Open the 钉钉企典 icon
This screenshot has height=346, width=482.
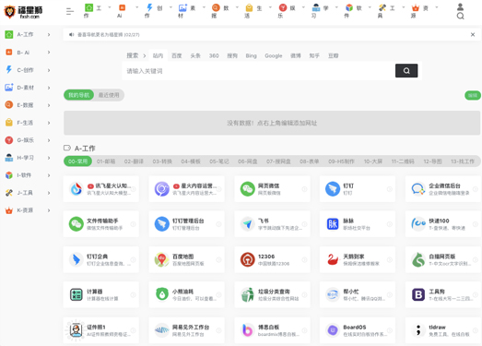(76, 260)
